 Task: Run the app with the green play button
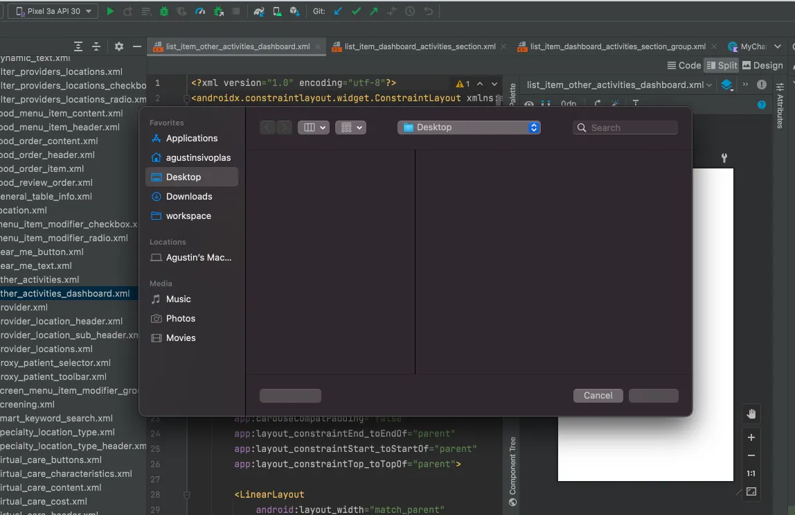point(110,11)
